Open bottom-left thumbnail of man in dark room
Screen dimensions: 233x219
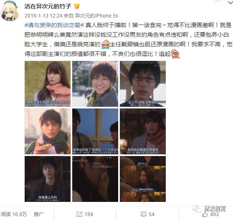(48, 179)
